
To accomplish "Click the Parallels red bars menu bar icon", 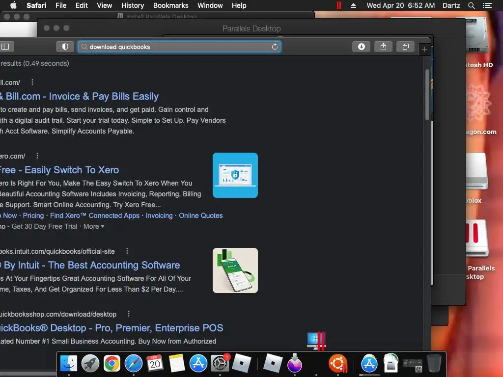I will pos(339,5).
